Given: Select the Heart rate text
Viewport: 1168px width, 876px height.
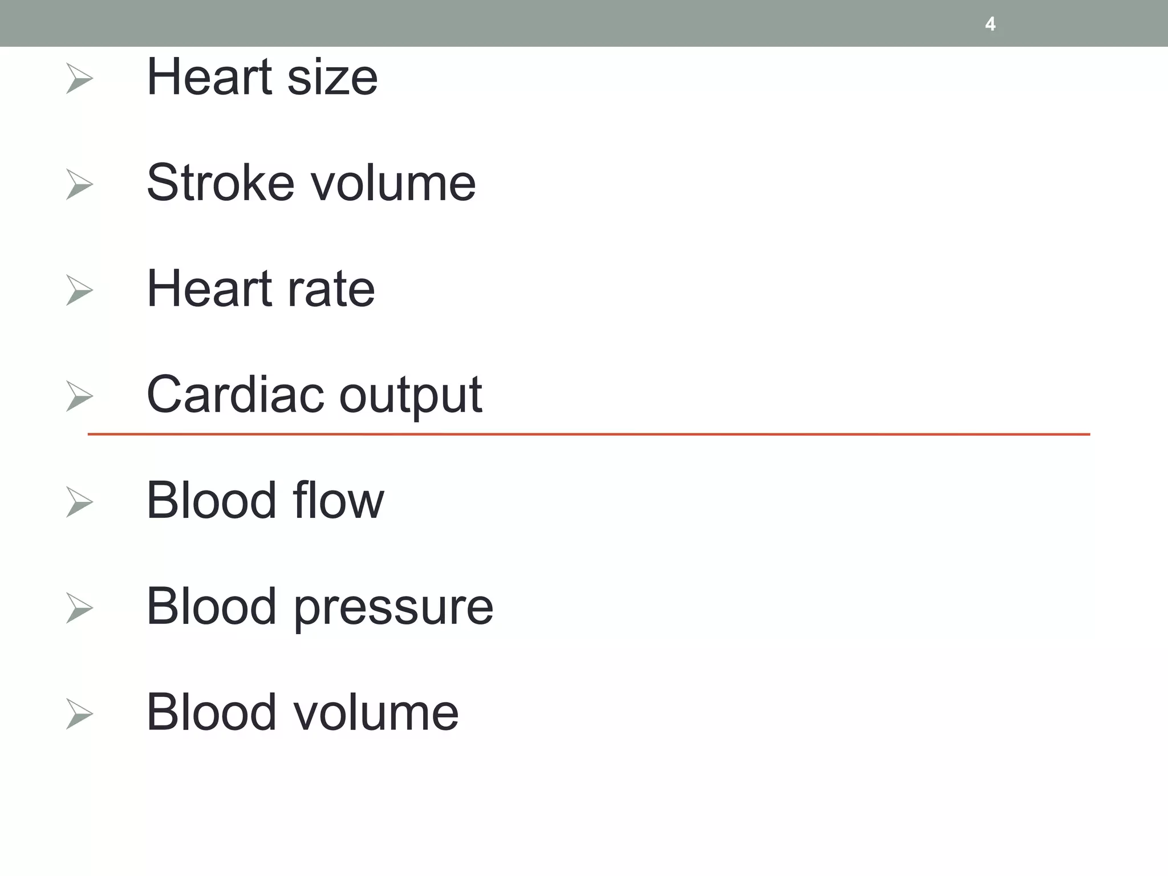Looking at the screenshot, I should pos(261,289).
